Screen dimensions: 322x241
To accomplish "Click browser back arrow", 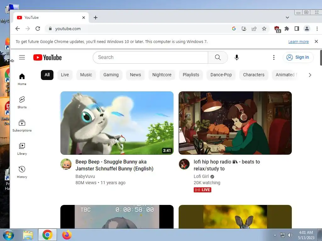I will 18,29.
